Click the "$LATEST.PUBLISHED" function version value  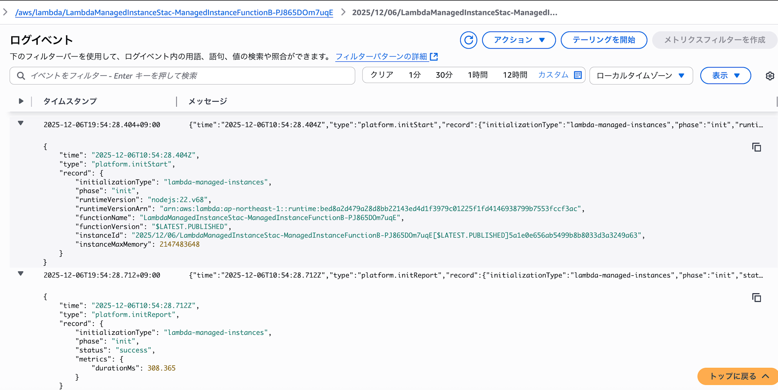click(190, 226)
